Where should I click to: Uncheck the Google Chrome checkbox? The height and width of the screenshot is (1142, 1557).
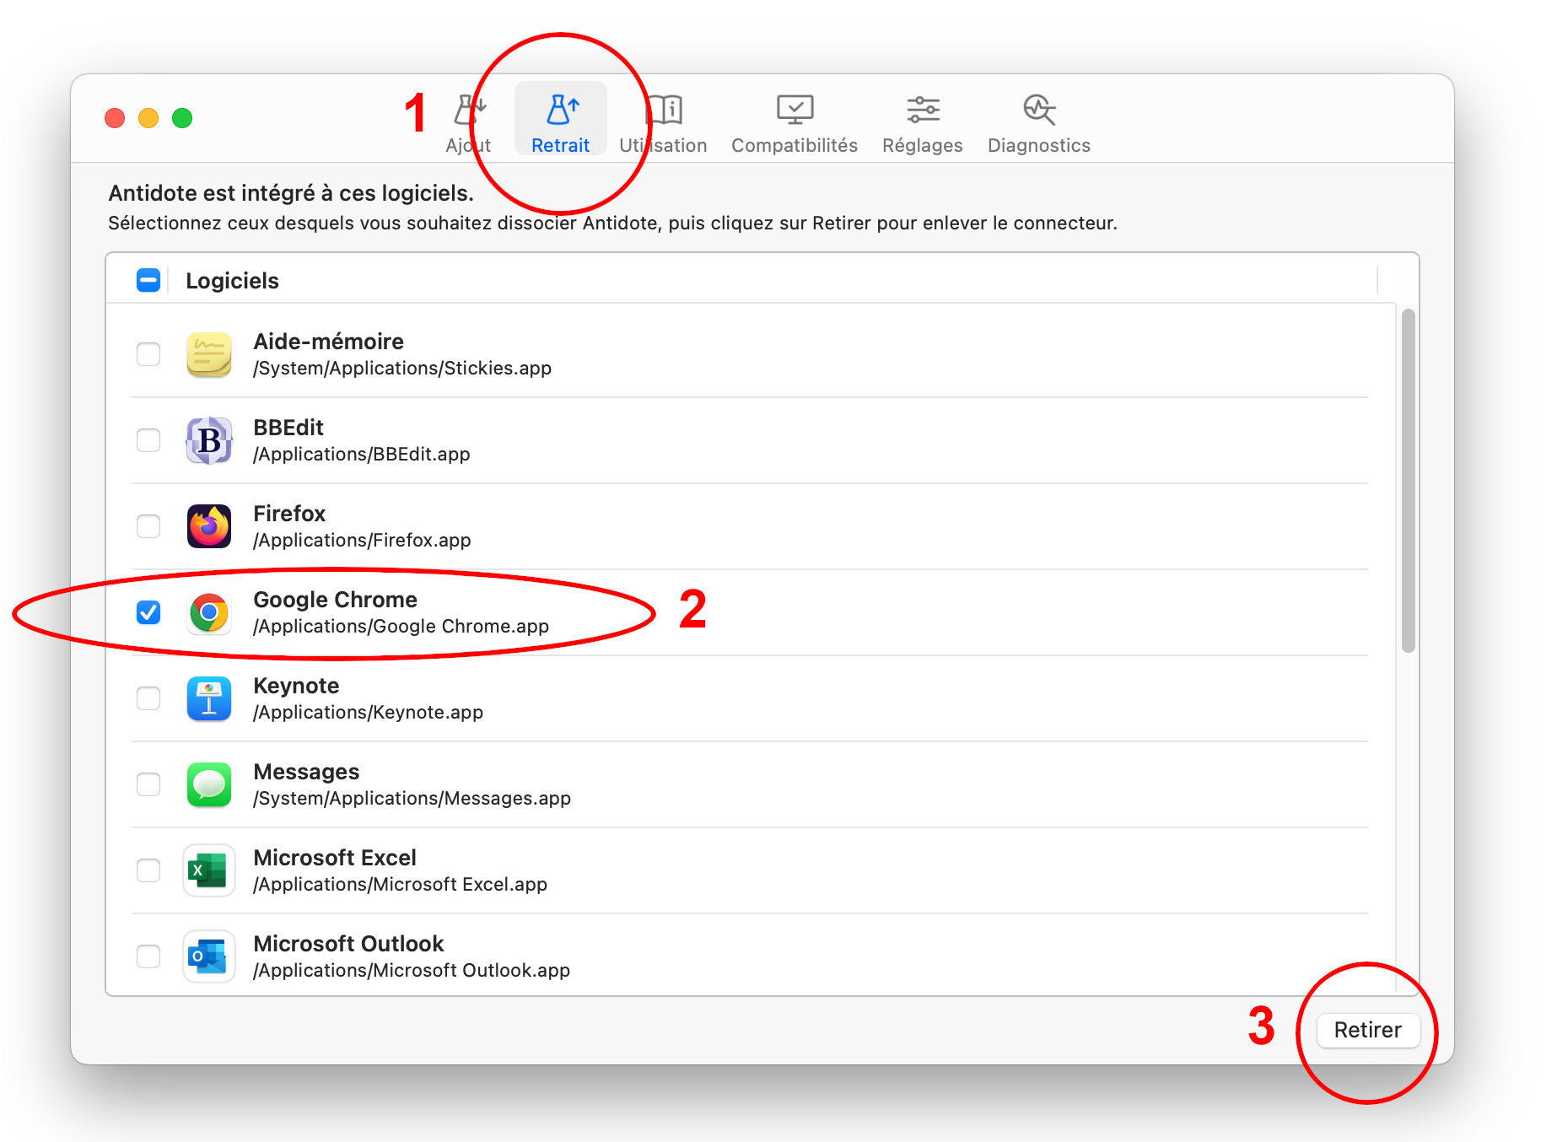148,612
